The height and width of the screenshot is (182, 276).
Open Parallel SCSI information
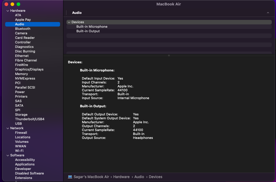coord(25,87)
